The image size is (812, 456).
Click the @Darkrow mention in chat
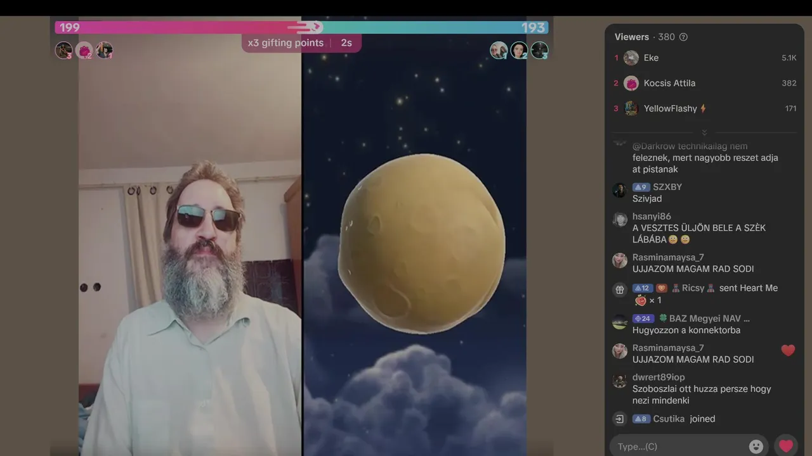click(x=653, y=146)
